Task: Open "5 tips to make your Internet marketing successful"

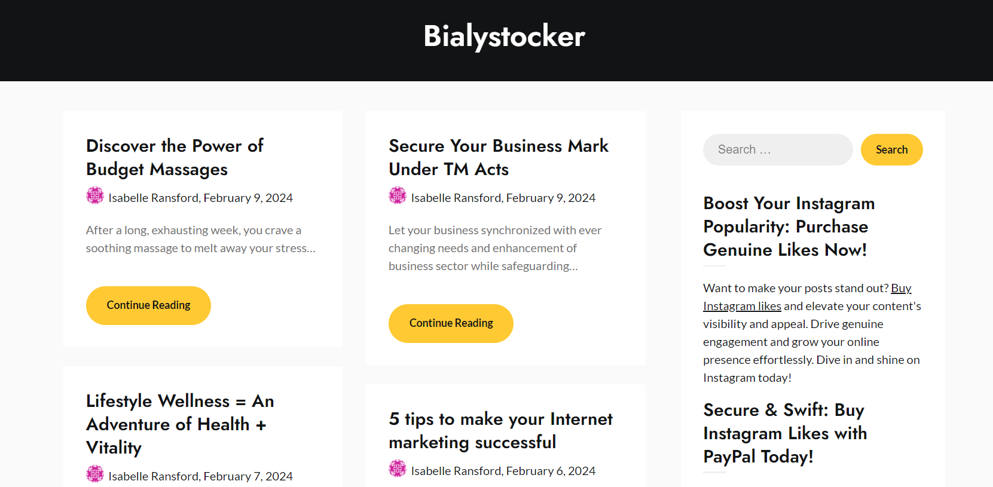Action: pos(500,430)
